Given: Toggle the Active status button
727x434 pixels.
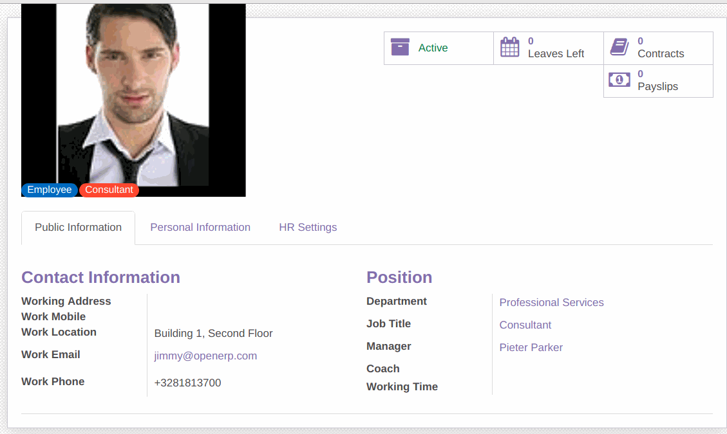Looking at the screenshot, I should tap(433, 48).
